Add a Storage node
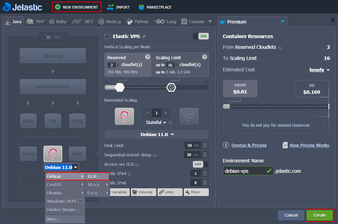Image resolution: width=338 pixels, height=224 pixels. coord(28,154)
